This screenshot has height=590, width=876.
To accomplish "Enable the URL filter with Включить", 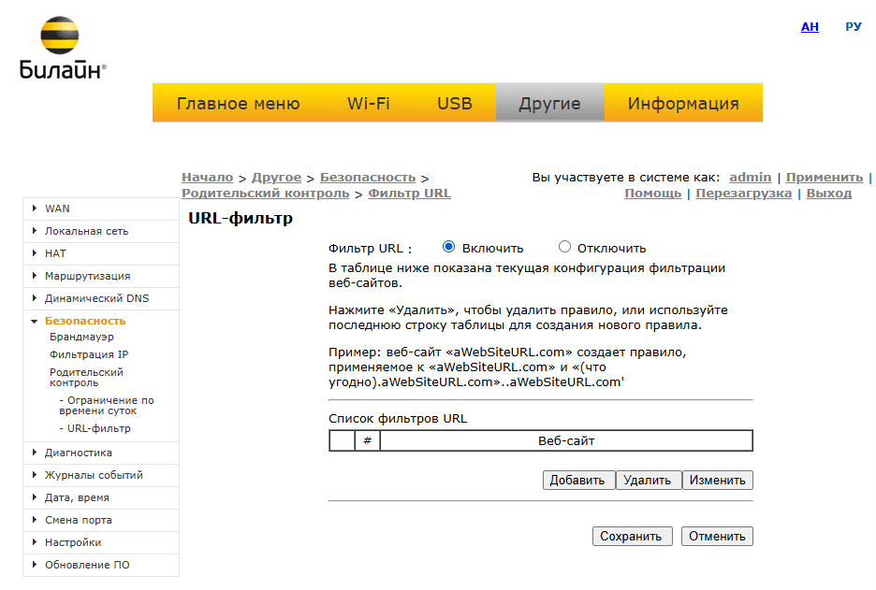I will click(x=448, y=248).
